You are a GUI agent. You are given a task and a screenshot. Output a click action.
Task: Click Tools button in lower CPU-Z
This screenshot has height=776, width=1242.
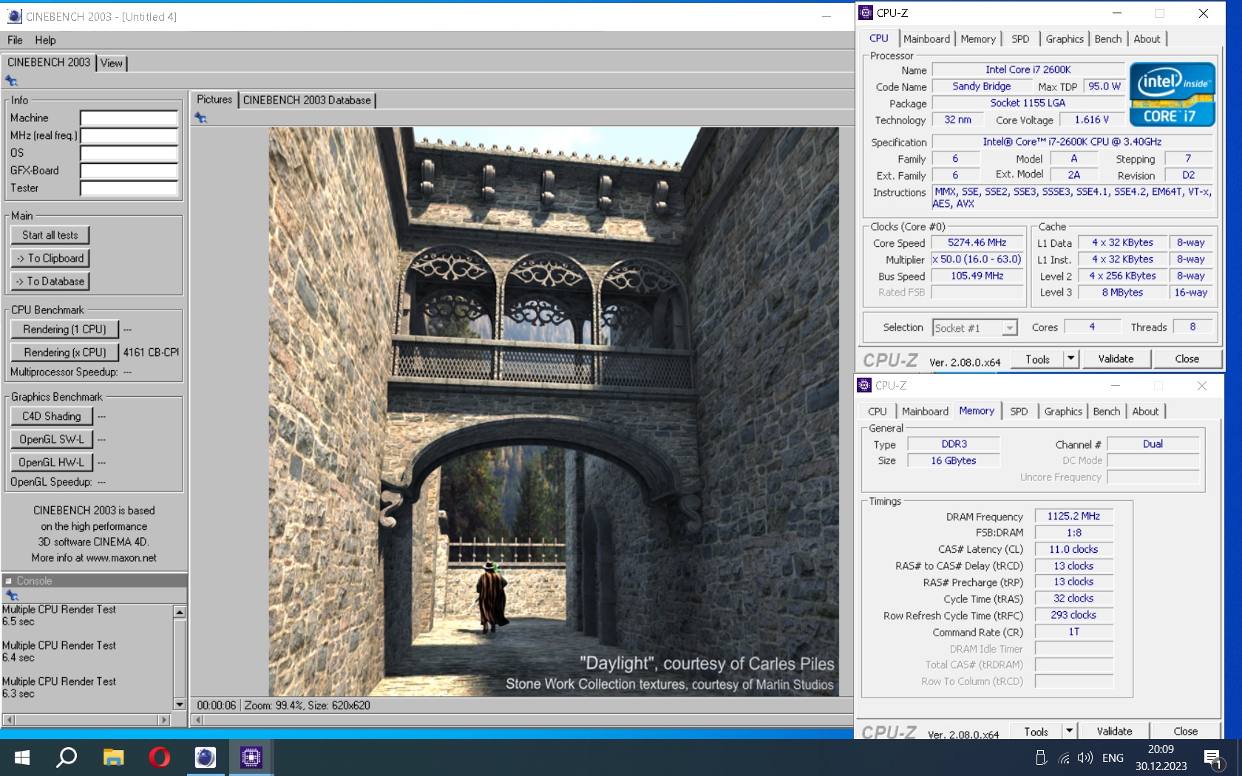1036,731
